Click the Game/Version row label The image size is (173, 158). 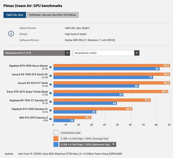(x=28, y=28)
